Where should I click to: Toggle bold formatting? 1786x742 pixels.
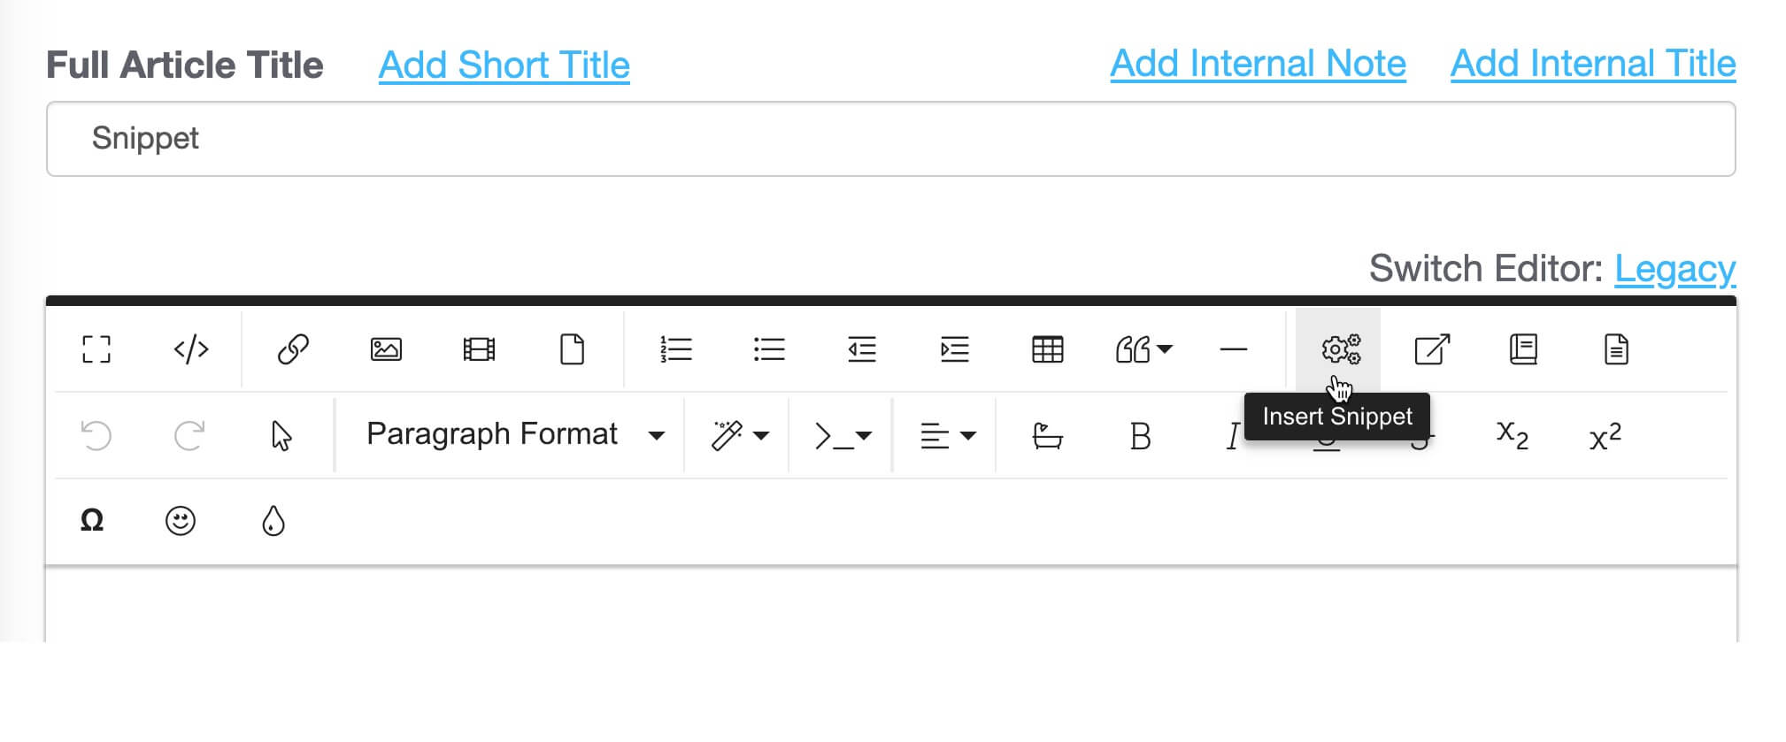click(1140, 436)
